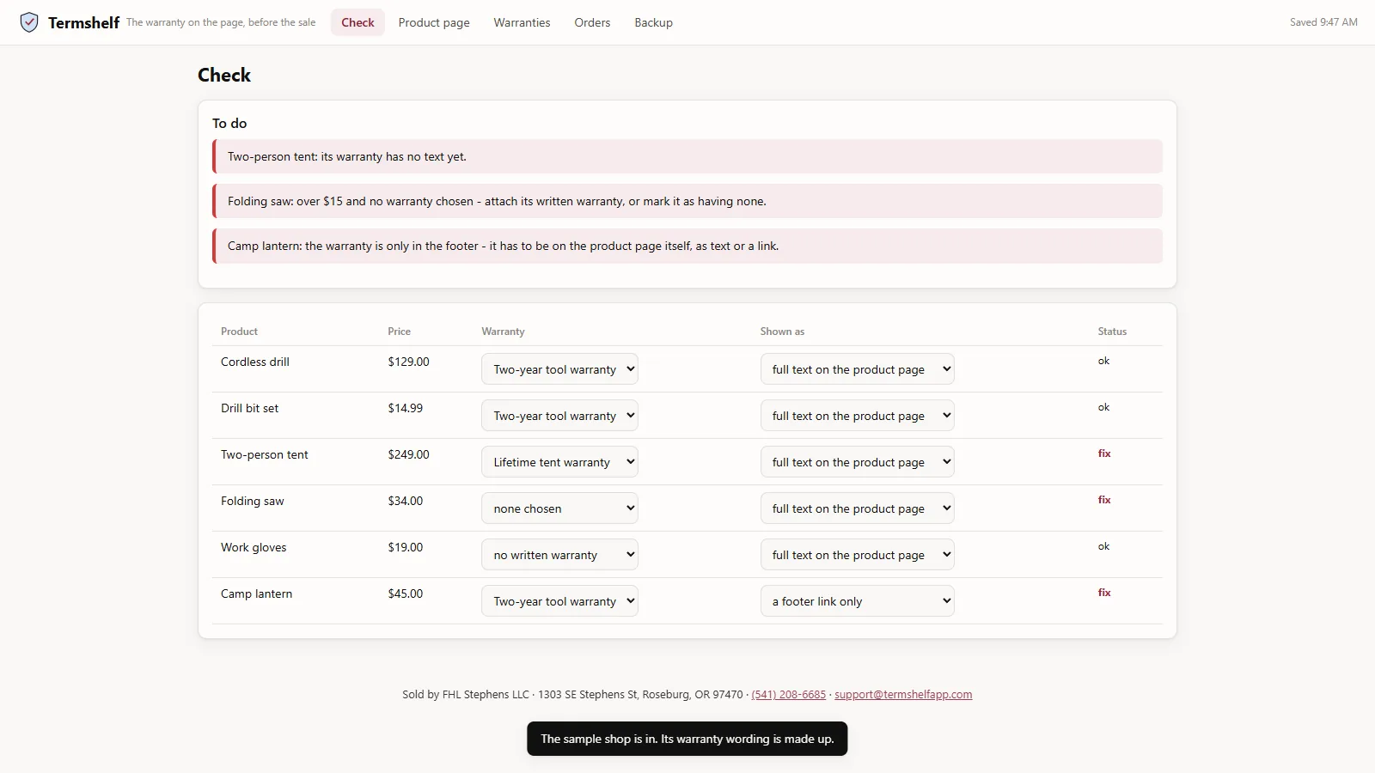
Task: Expand Cordless drill warranty dropdown
Action: [x=559, y=369]
